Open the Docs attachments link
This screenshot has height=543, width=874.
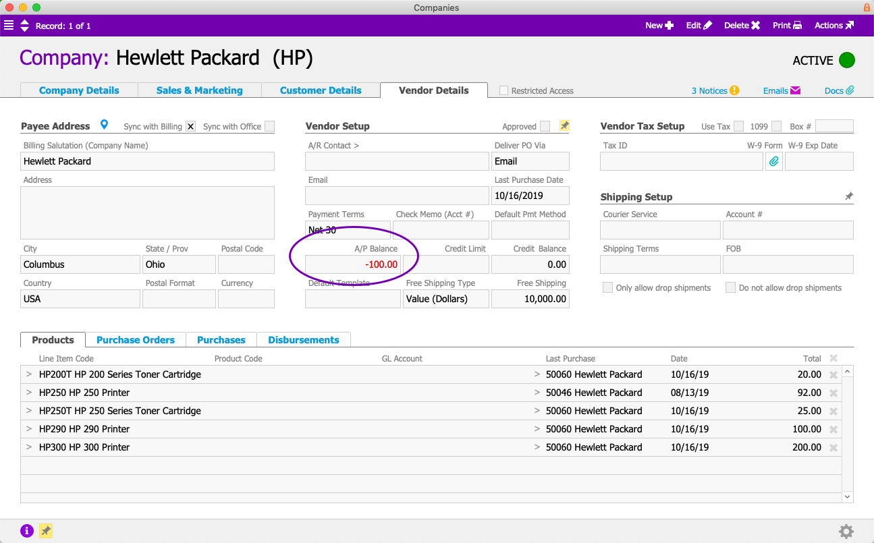840,90
